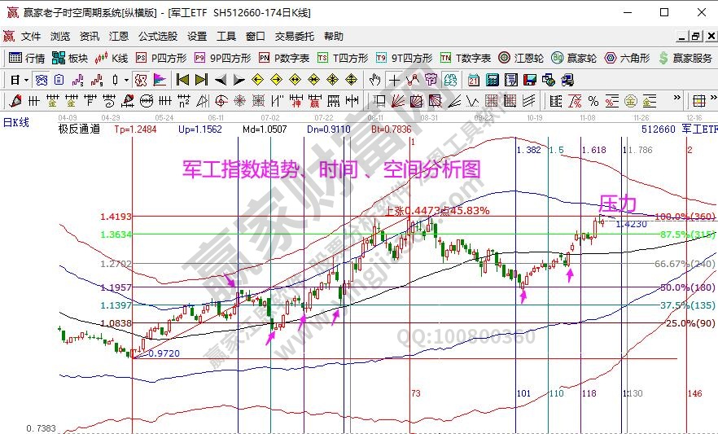Image resolution: width=718 pixels, height=434 pixels.
Task: Click the 赢家服务 button
Action: (685, 58)
